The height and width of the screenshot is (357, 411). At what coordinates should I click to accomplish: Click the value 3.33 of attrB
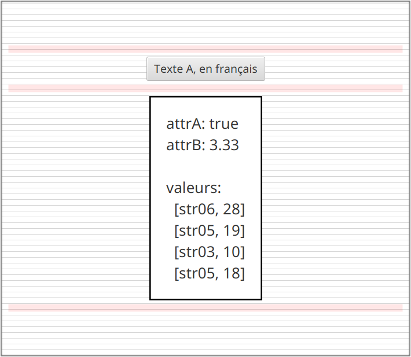(x=224, y=145)
